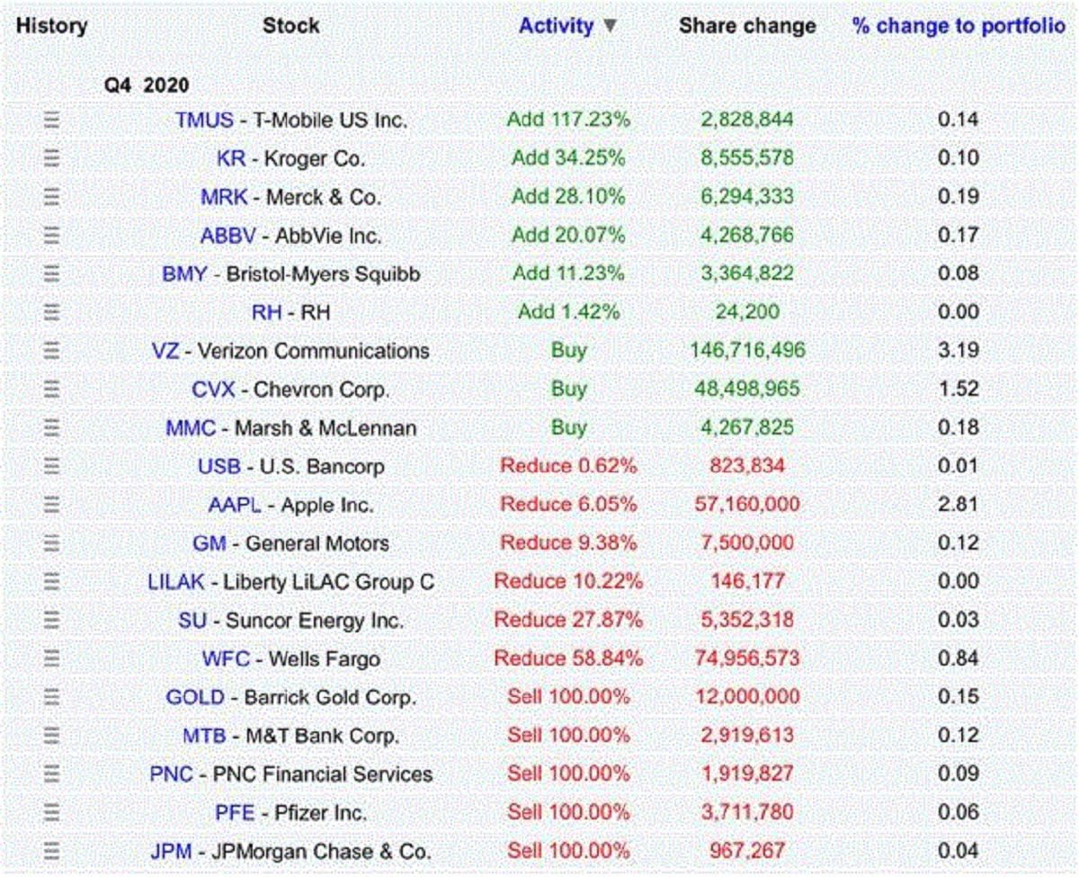Click the Activity sort arrow
The image size is (1079, 877).
(x=610, y=27)
